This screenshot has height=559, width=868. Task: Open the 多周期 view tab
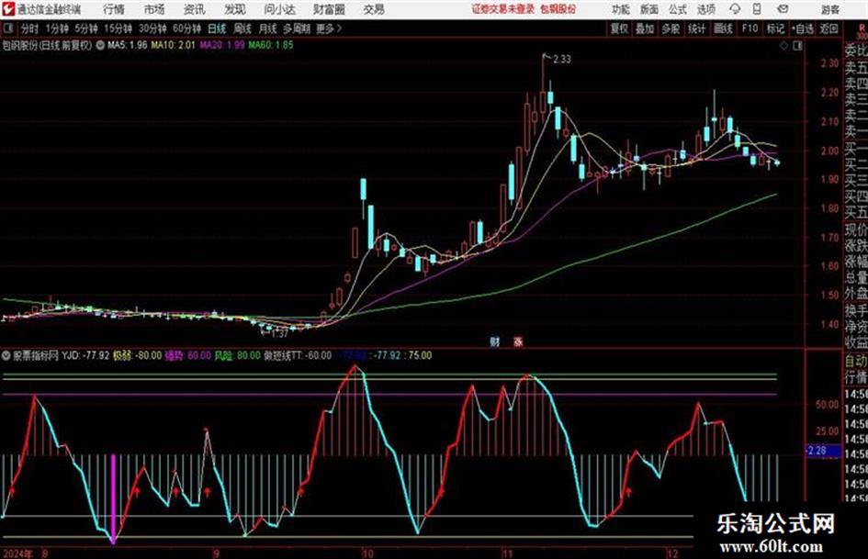pyautogui.click(x=297, y=28)
